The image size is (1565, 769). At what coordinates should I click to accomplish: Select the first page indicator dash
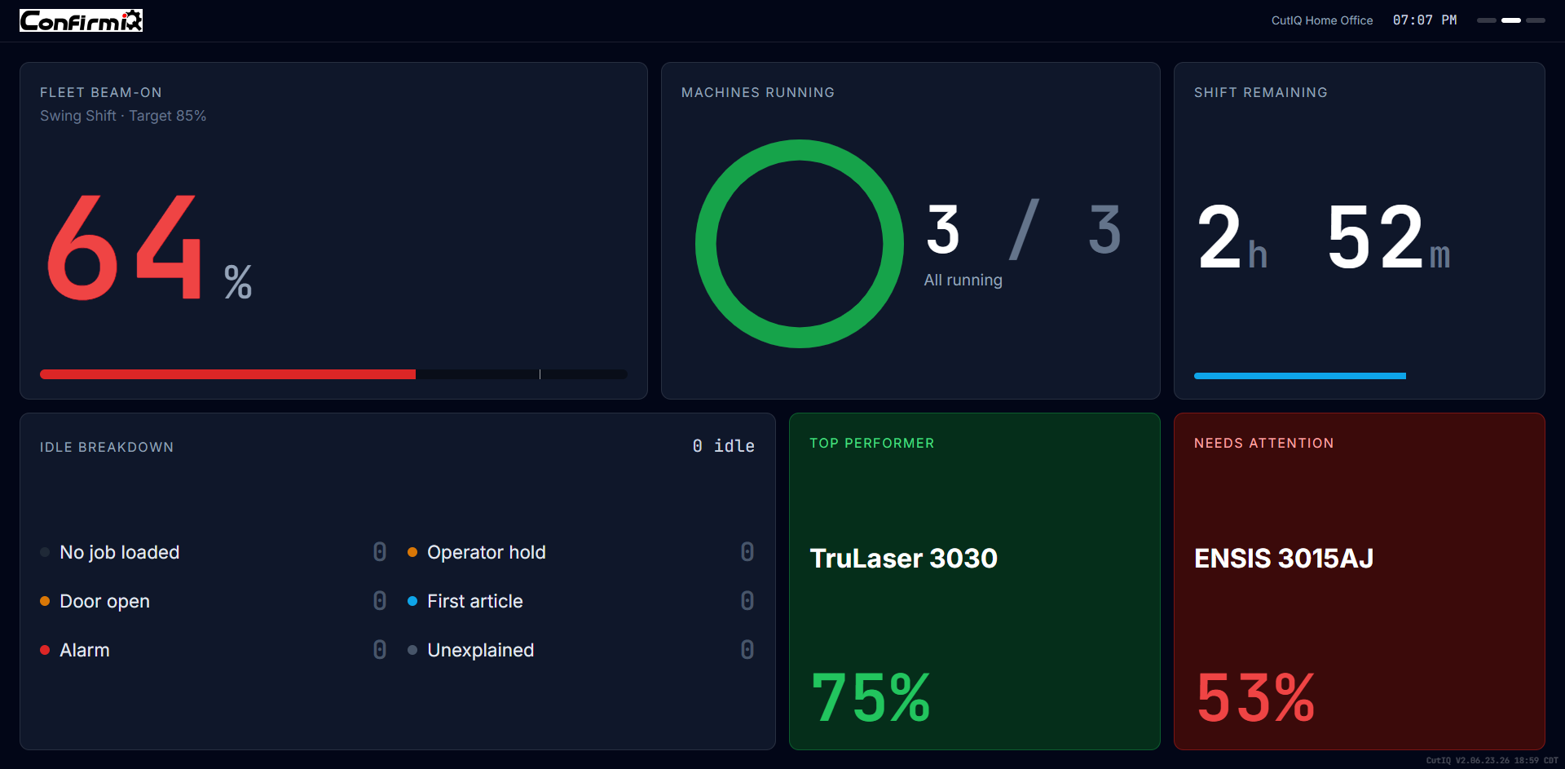tap(1486, 20)
